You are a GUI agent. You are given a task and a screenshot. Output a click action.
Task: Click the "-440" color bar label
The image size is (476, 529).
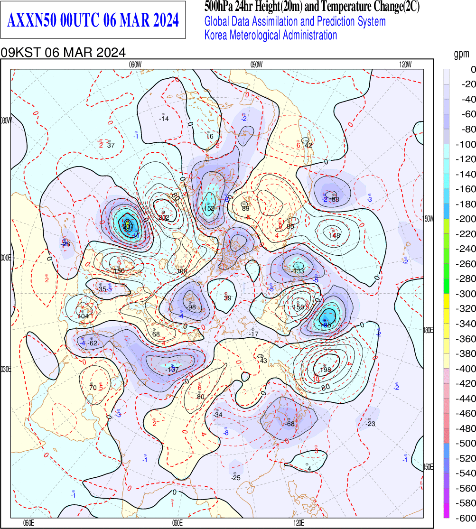pos(466,399)
